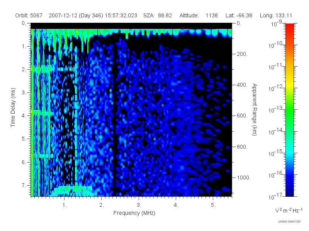The width and height of the screenshot is (309, 231).
Task: Click the 10^-17 color scale label
Action: (x=275, y=196)
